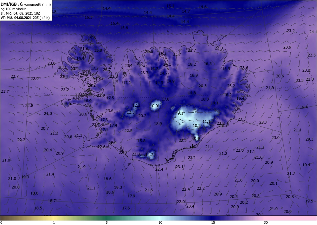The height and width of the screenshot is (225, 317).
Task: Click the 15.6 value in the Westfjords
Action: pos(92,38)
